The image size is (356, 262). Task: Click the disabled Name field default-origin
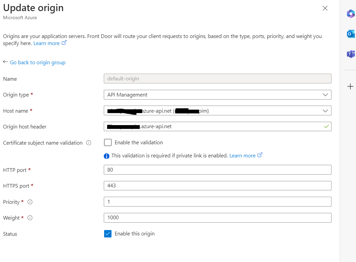pyautogui.click(x=218, y=79)
